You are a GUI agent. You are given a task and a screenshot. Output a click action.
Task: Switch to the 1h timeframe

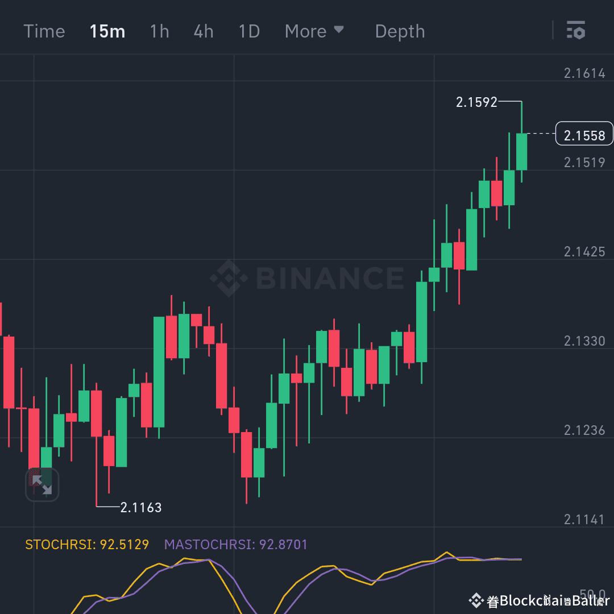(x=159, y=31)
